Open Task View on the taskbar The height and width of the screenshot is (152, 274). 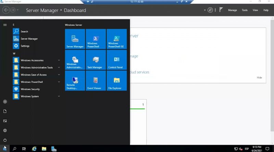coord(24,149)
